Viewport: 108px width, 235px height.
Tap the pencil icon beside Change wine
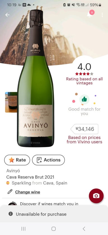pyautogui.click(x=10, y=192)
